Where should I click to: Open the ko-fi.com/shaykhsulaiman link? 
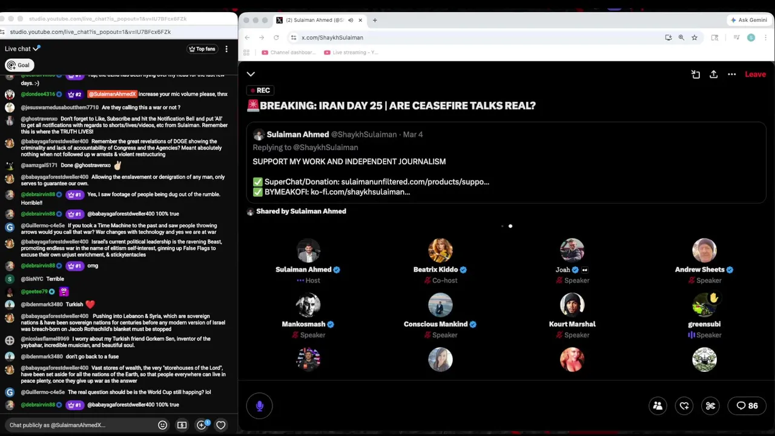pyautogui.click(x=360, y=192)
